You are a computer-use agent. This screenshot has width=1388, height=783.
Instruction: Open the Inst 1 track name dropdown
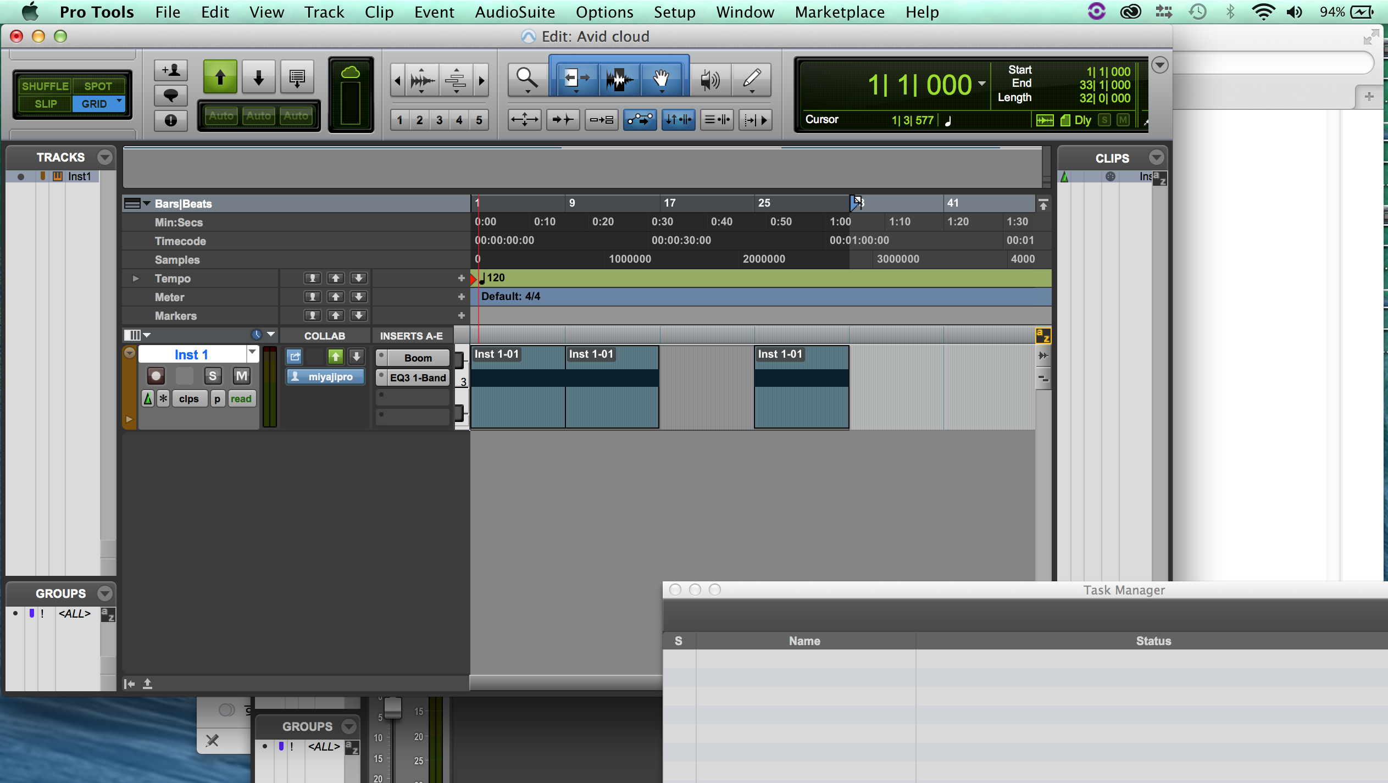point(252,353)
